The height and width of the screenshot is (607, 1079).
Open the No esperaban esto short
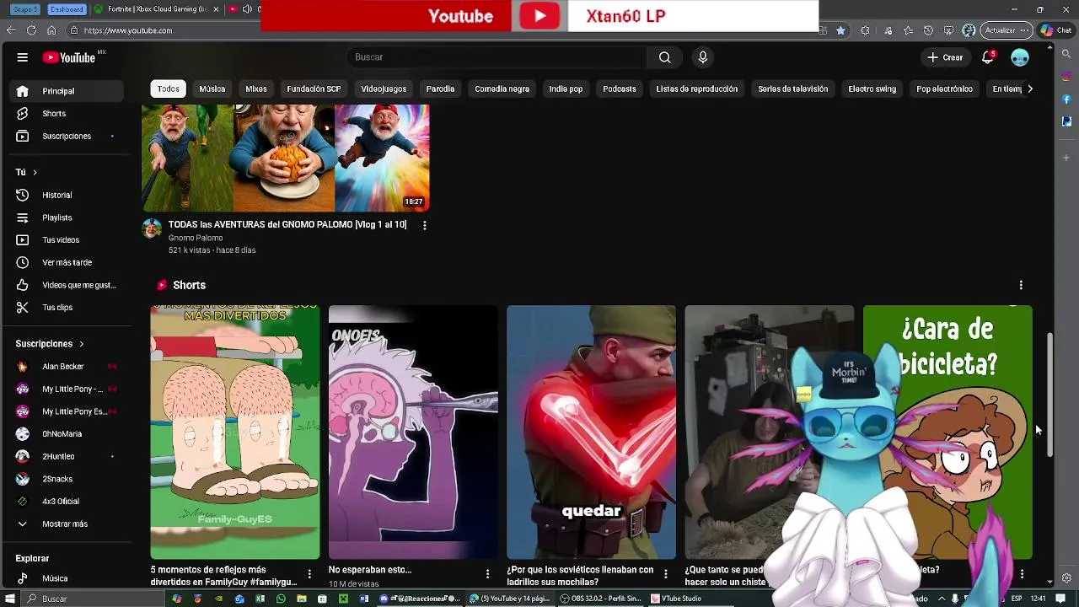point(413,432)
